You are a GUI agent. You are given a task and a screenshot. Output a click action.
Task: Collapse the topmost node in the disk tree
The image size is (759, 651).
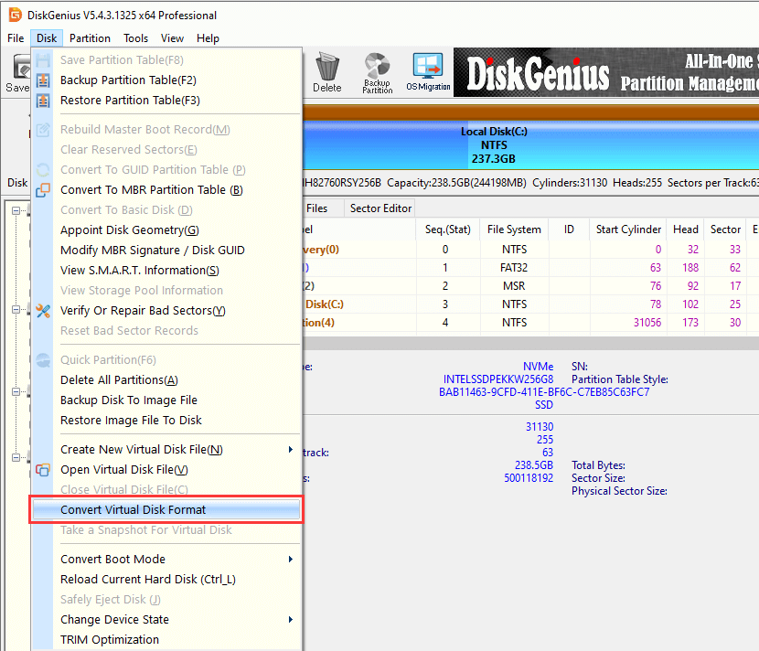point(17,211)
